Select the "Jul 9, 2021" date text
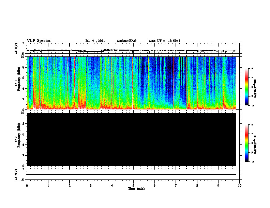Image resolution: width=270 pixels, height=208 pixels. pos(95,41)
